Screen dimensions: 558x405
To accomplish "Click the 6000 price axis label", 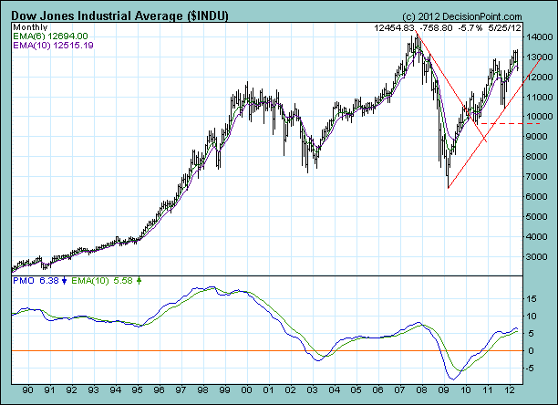I will point(536,196).
